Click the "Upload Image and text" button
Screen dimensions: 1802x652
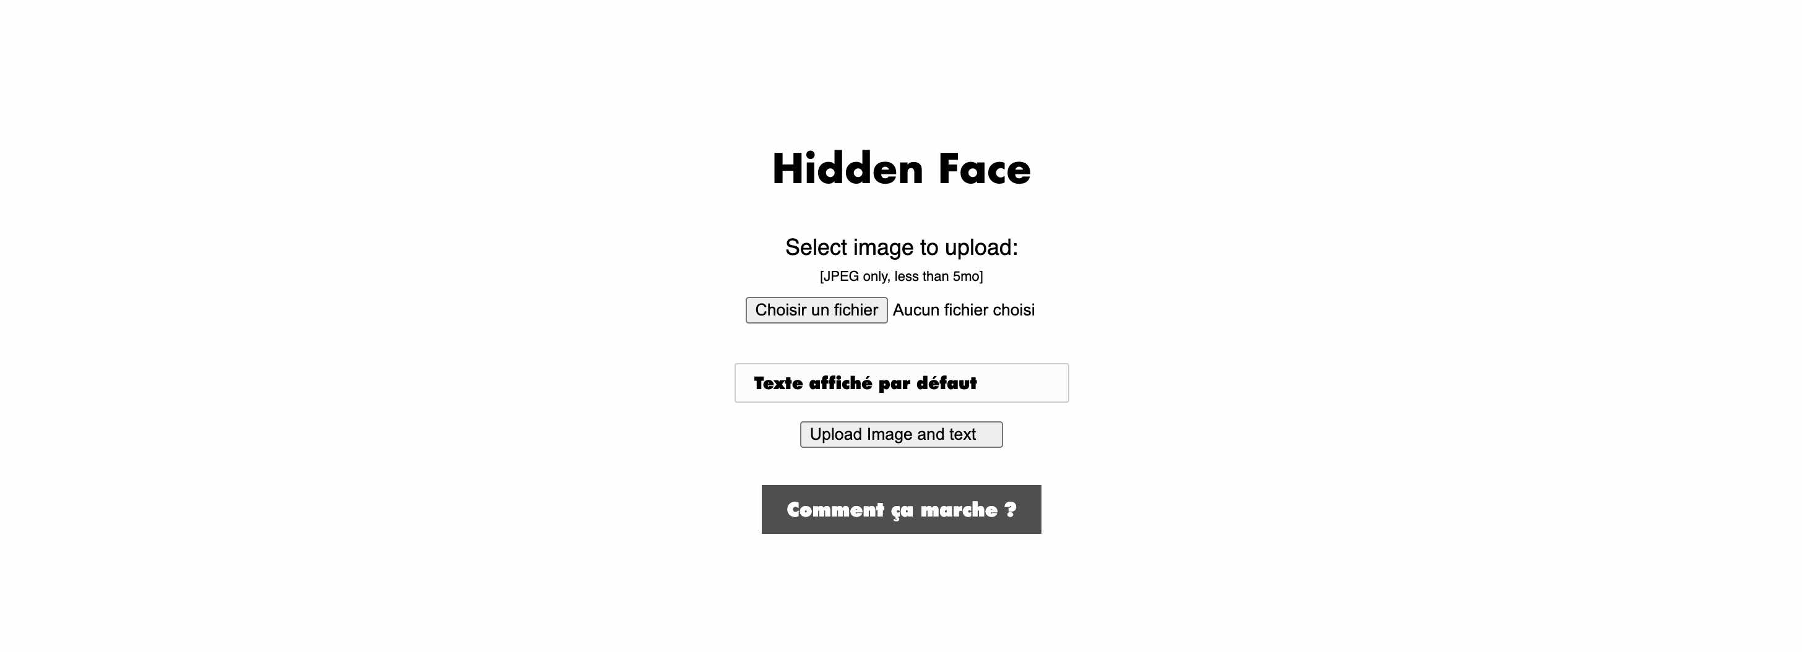901,434
